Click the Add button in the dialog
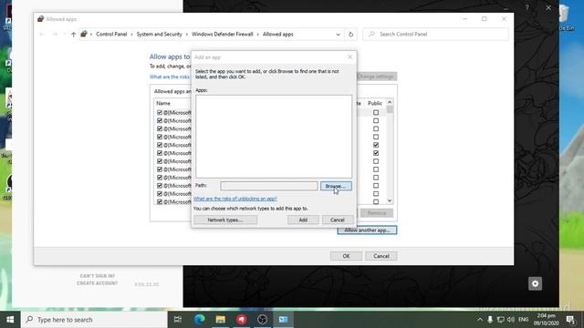 pyautogui.click(x=303, y=220)
